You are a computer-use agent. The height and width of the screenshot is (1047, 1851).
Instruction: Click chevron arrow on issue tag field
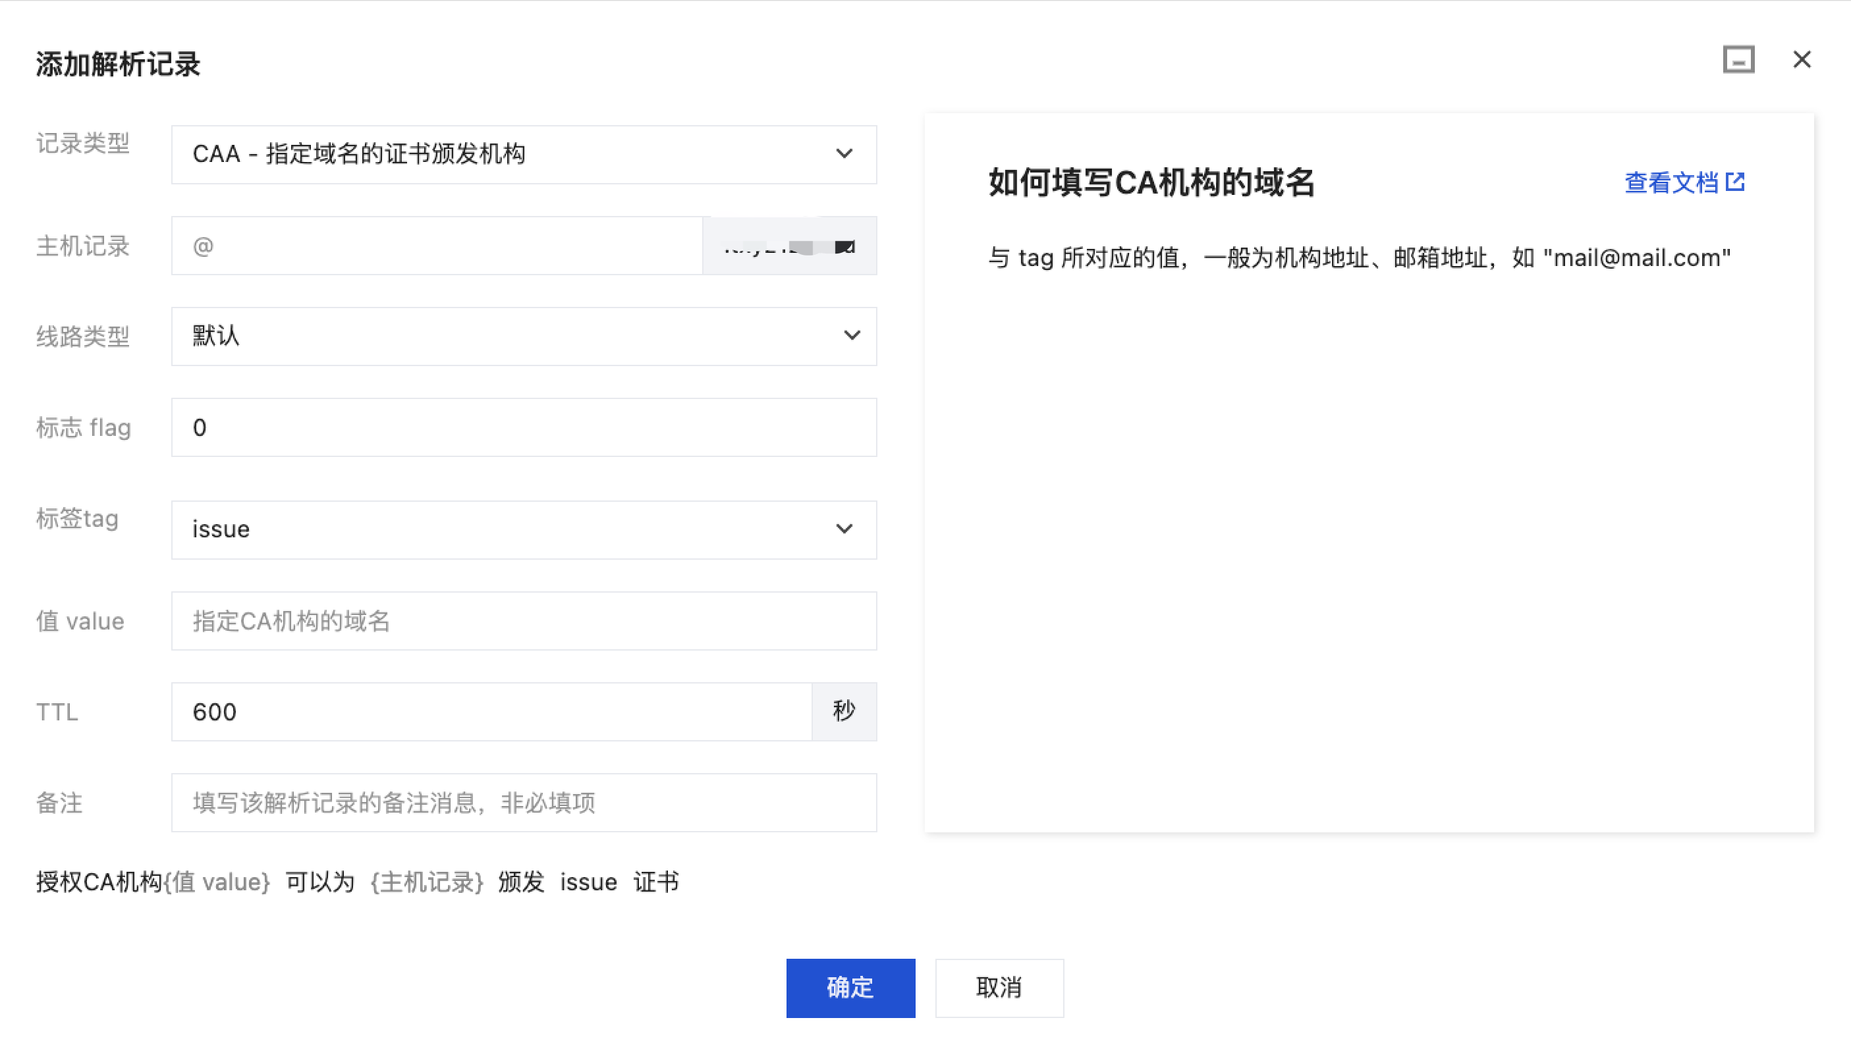pyautogui.click(x=844, y=529)
